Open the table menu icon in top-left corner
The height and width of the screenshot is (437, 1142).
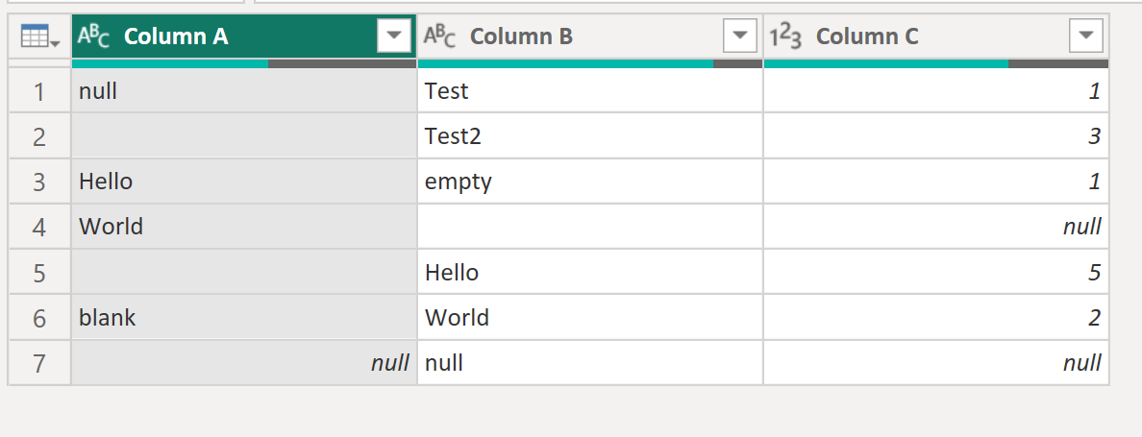point(39,37)
